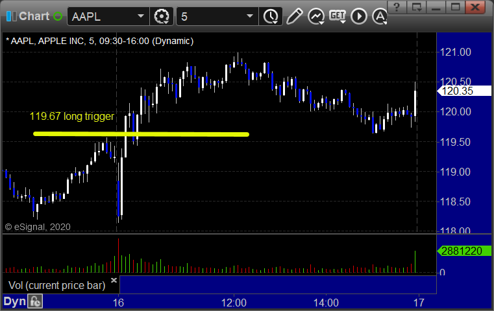This screenshot has width=494, height=311.
Task: Open the chart settings gear menu
Action: tap(162, 16)
